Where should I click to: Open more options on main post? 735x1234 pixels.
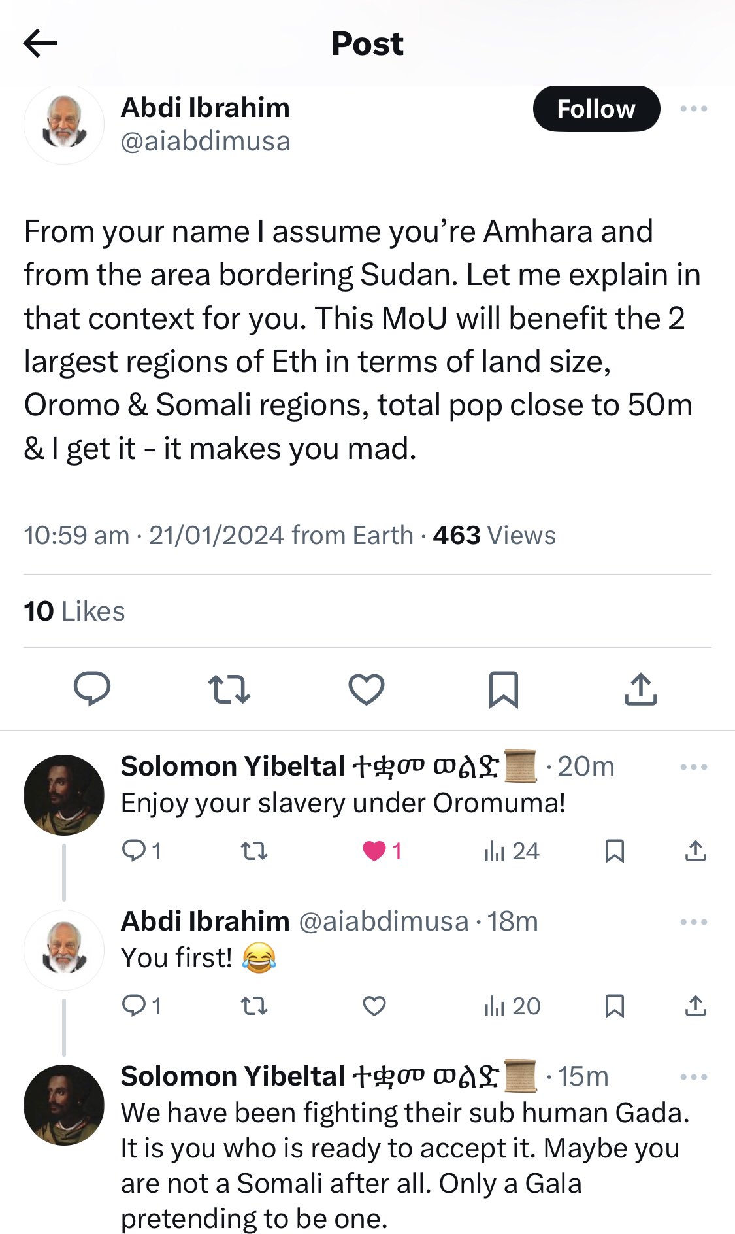693,109
